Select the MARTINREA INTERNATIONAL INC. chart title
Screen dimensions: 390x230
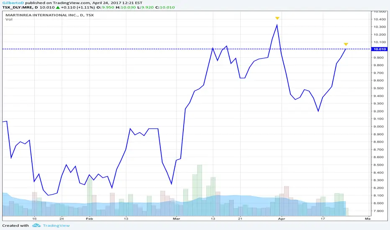tap(49, 15)
